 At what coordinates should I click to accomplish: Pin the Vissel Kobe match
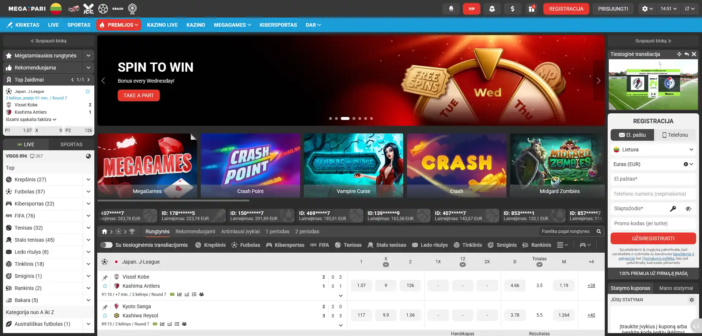pyautogui.click(x=105, y=278)
